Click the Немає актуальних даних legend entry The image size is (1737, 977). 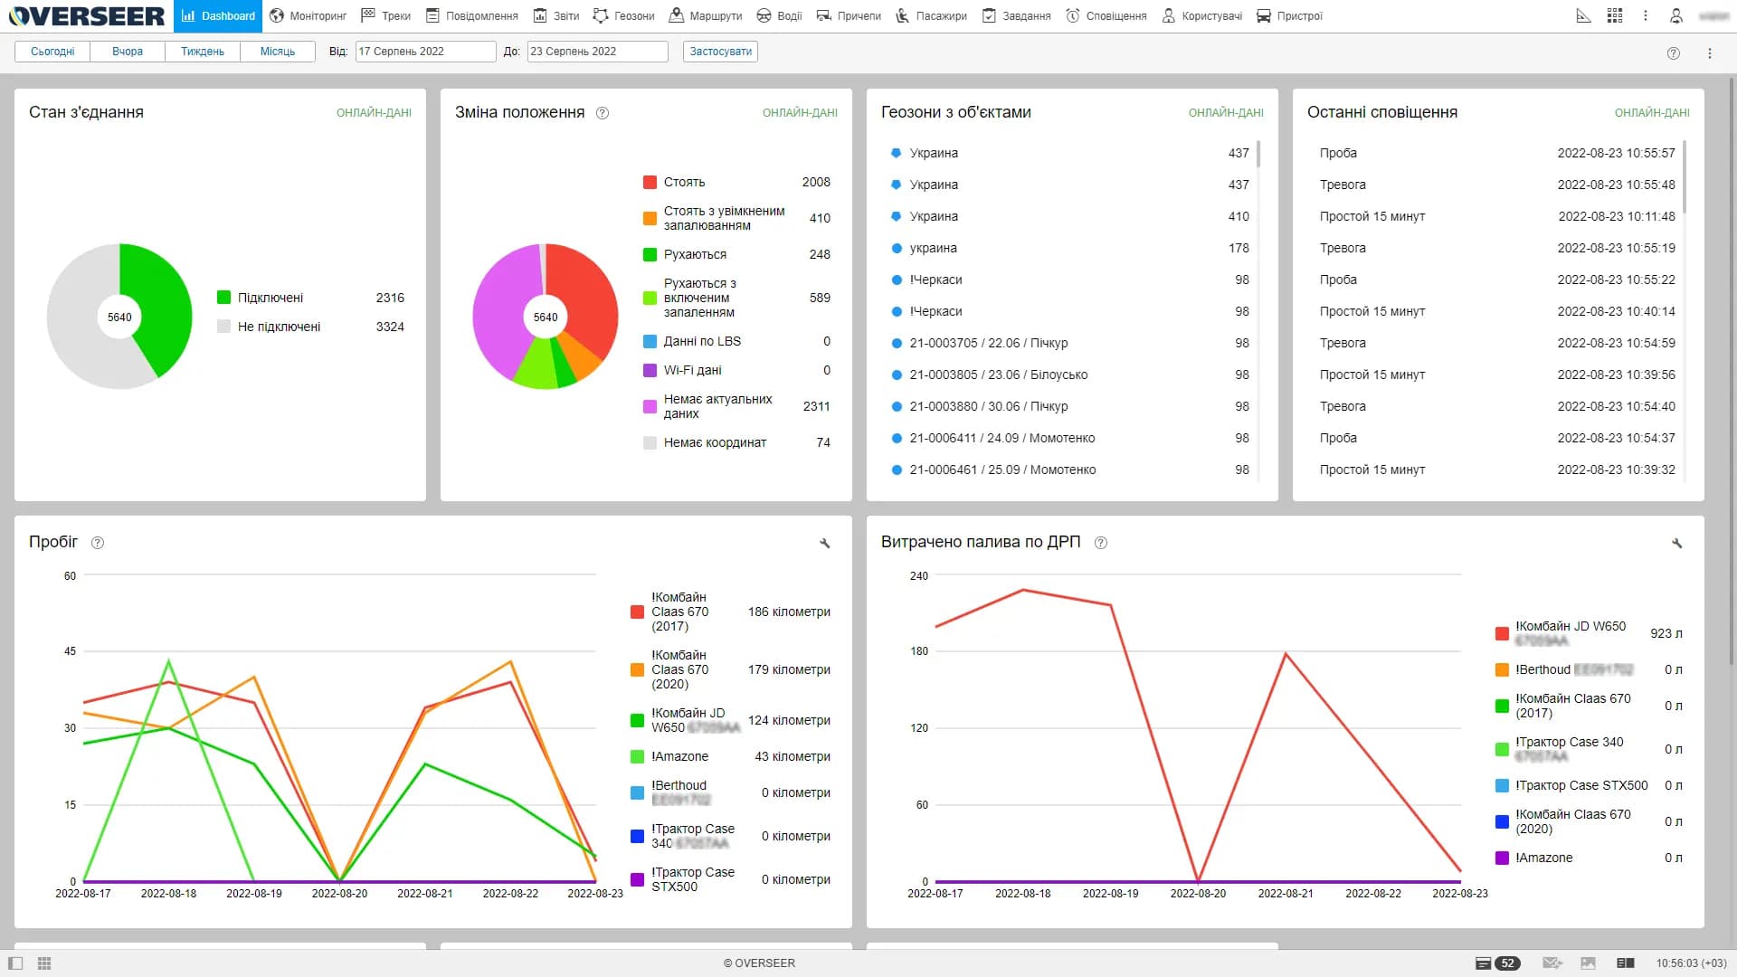(736, 406)
